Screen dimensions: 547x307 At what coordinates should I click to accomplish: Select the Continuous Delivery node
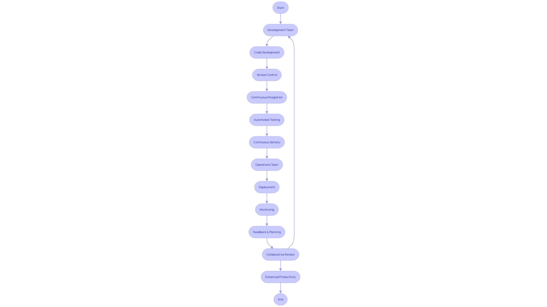pos(267,142)
